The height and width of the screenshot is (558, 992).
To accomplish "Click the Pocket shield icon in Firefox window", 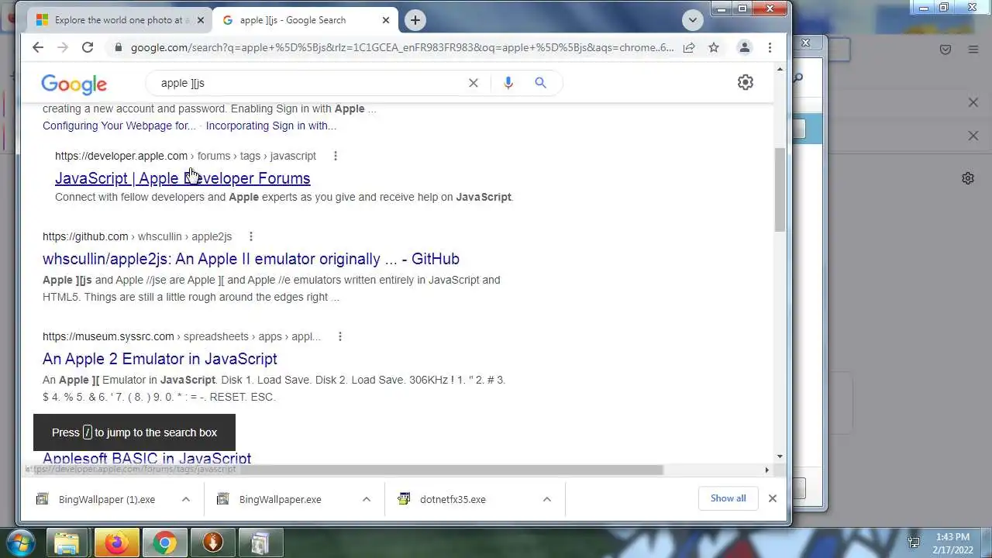I will tap(945, 50).
